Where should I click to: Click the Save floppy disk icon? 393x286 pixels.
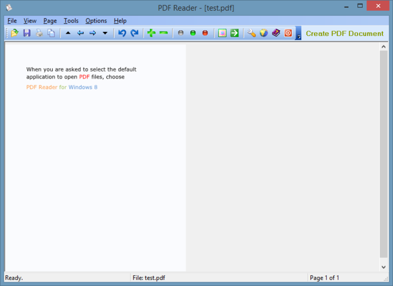[x=27, y=33]
